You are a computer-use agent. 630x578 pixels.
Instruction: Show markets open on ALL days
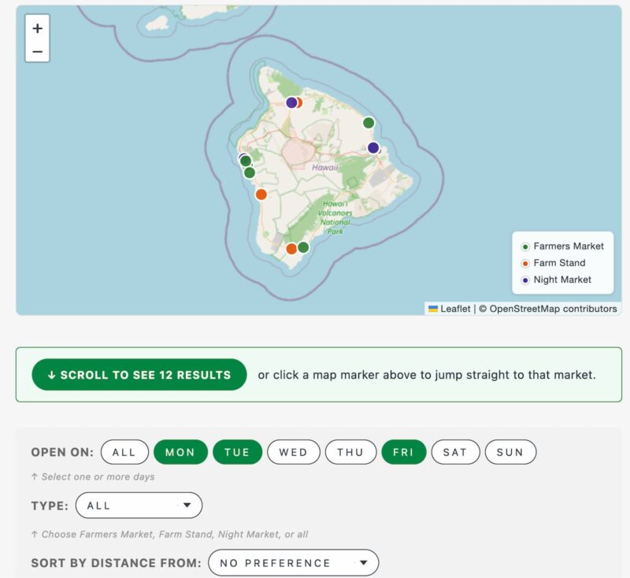point(124,452)
